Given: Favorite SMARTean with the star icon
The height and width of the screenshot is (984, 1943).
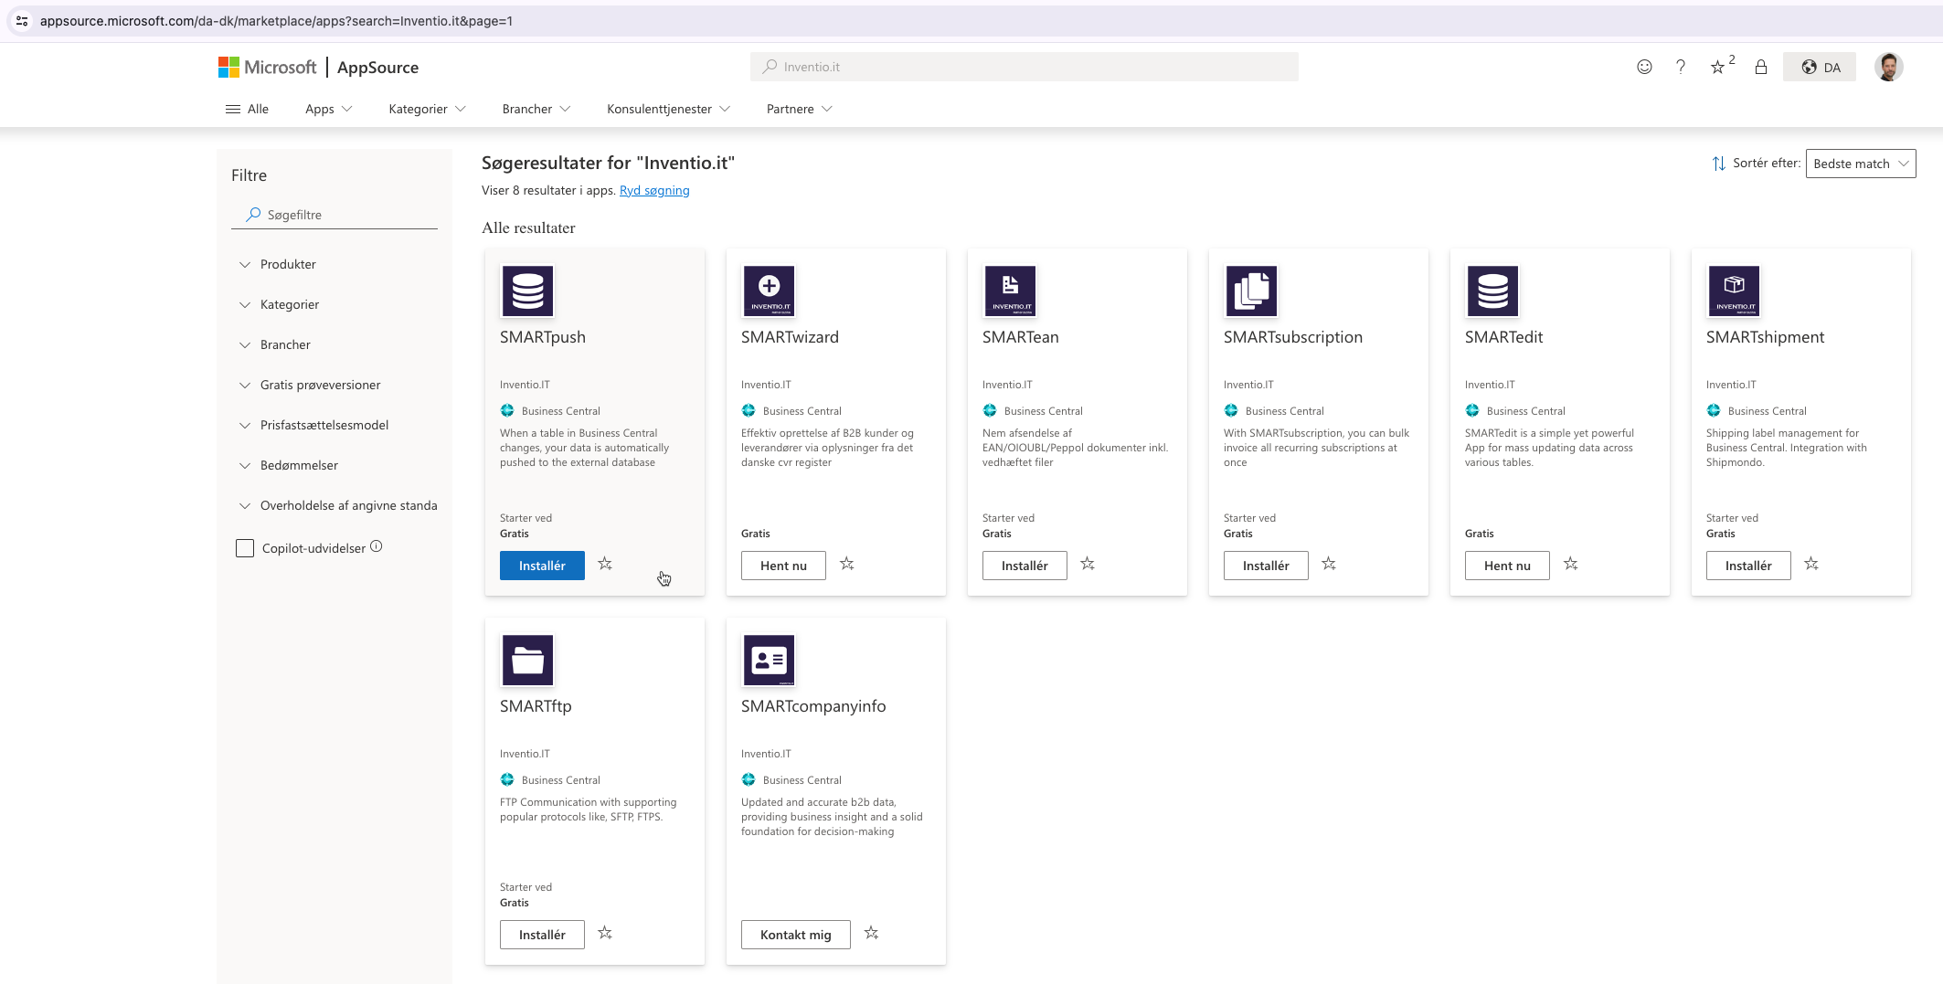Looking at the screenshot, I should (1088, 564).
